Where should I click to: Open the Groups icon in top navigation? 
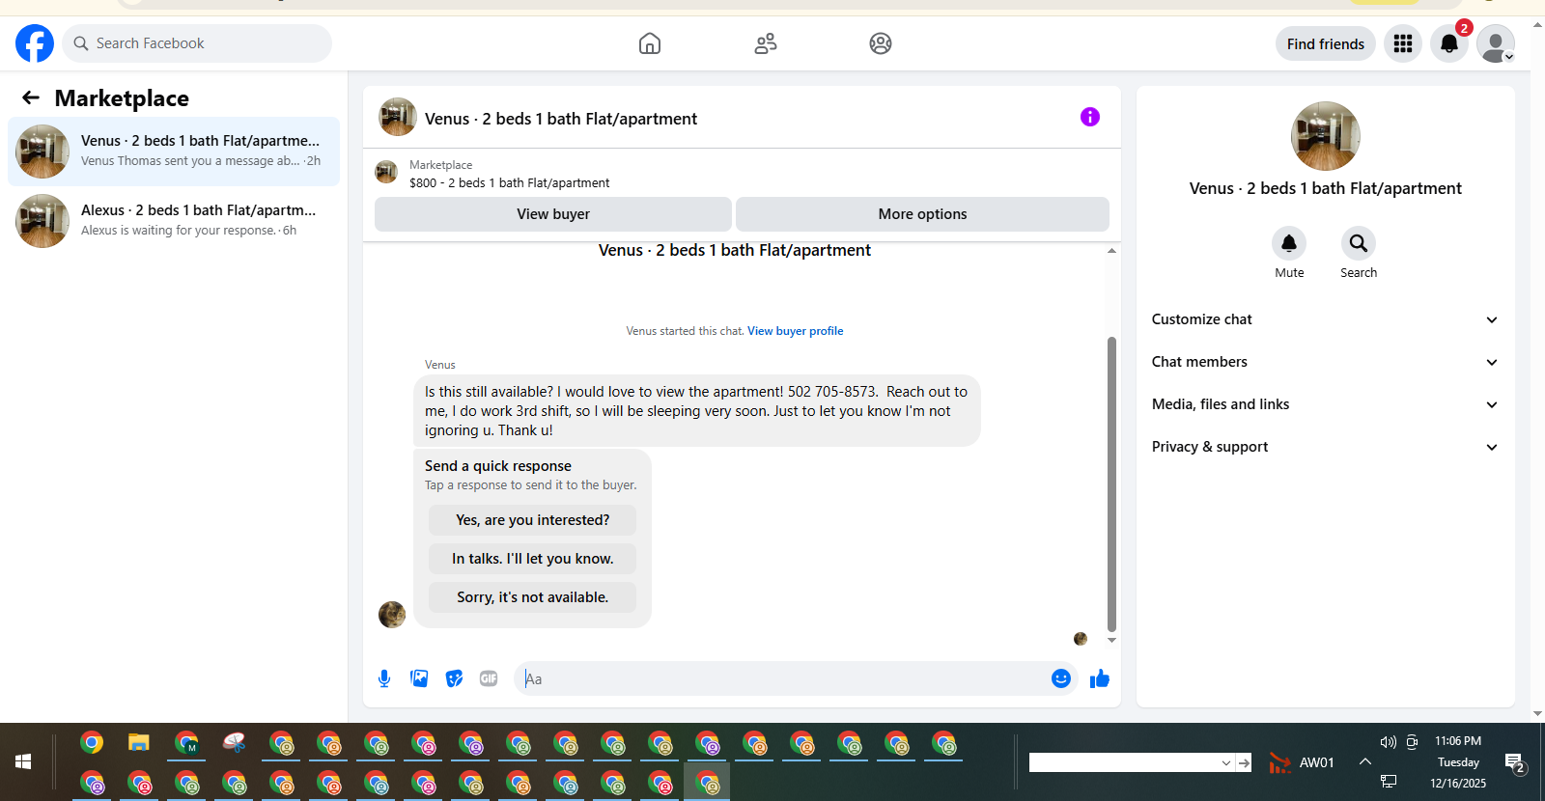tap(881, 43)
